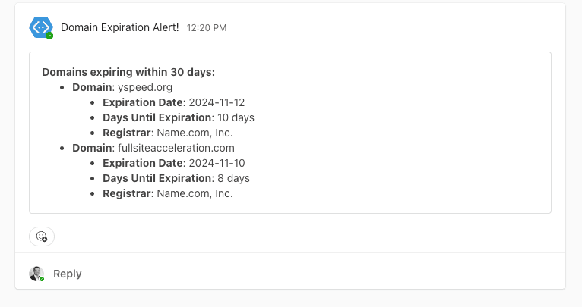The image size is (582, 307).
Task: Open the add reaction emoji button
Action: pyautogui.click(x=42, y=237)
